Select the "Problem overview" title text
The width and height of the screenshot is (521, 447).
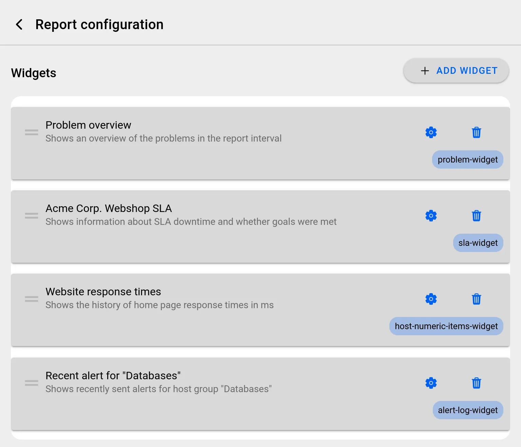coord(88,125)
